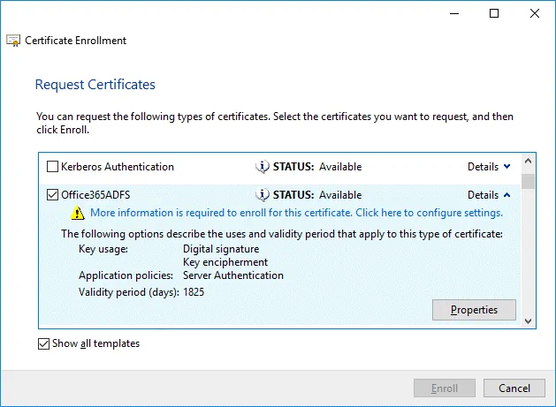Click the Enroll button

coord(444,388)
